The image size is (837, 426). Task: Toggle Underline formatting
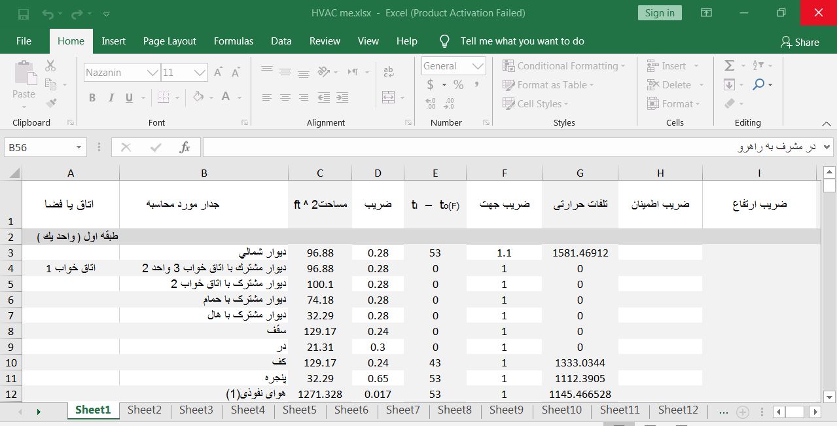pyautogui.click(x=129, y=98)
